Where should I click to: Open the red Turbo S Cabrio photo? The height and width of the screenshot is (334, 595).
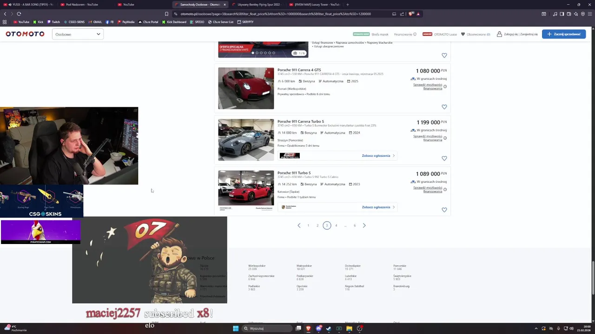[246, 190]
